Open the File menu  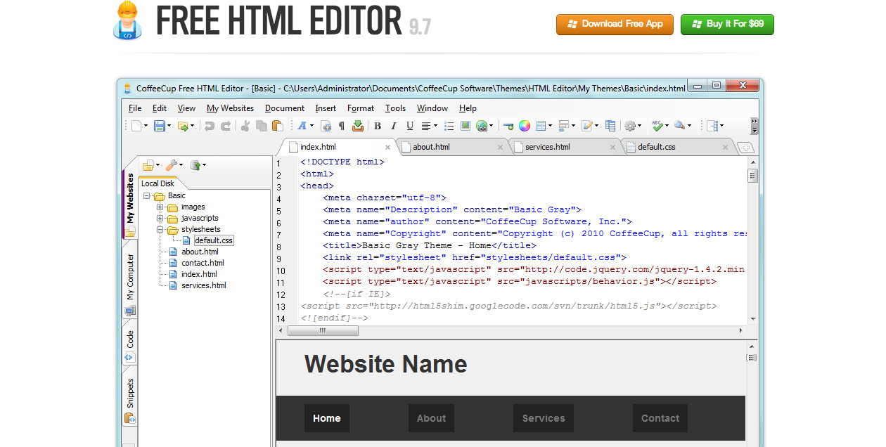point(135,108)
